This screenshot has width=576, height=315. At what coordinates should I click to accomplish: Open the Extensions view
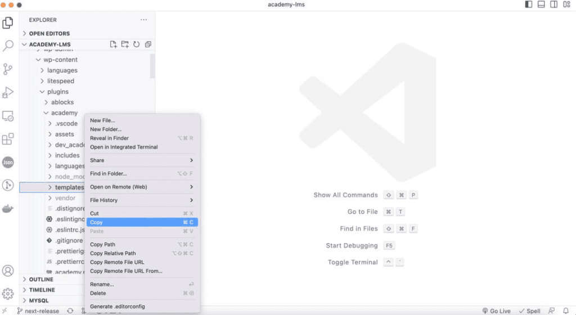[8, 139]
